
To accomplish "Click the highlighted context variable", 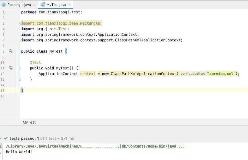I will pyautogui.click(x=88, y=74).
